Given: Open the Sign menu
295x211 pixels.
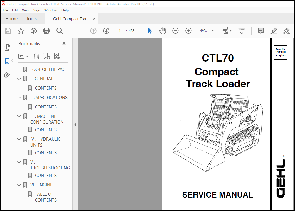Looking at the screenshot, I should [x=37, y=10].
